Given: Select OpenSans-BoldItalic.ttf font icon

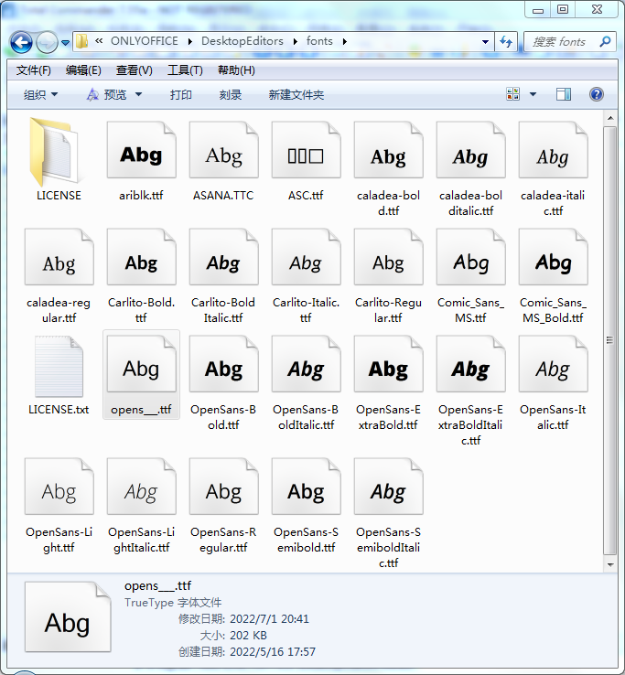Looking at the screenshot, I should [306, 364].
